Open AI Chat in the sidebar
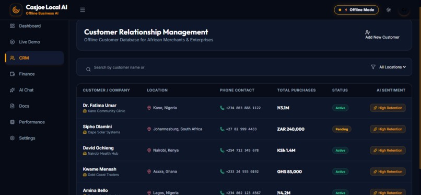 [34, 90]
